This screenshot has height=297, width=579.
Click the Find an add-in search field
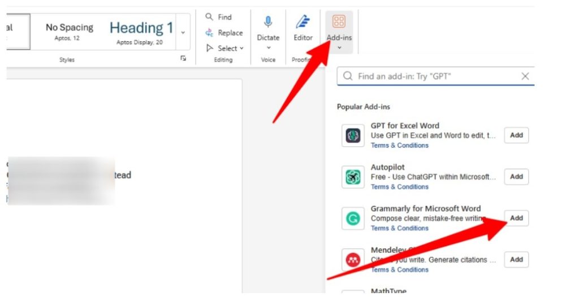[435, 76]
